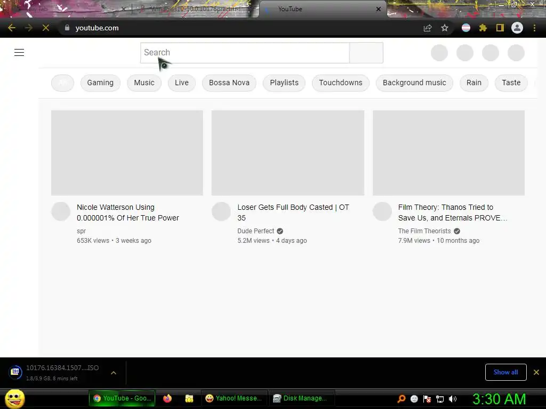Click the spr channel avatar placeholder

(x=61, y=211)
